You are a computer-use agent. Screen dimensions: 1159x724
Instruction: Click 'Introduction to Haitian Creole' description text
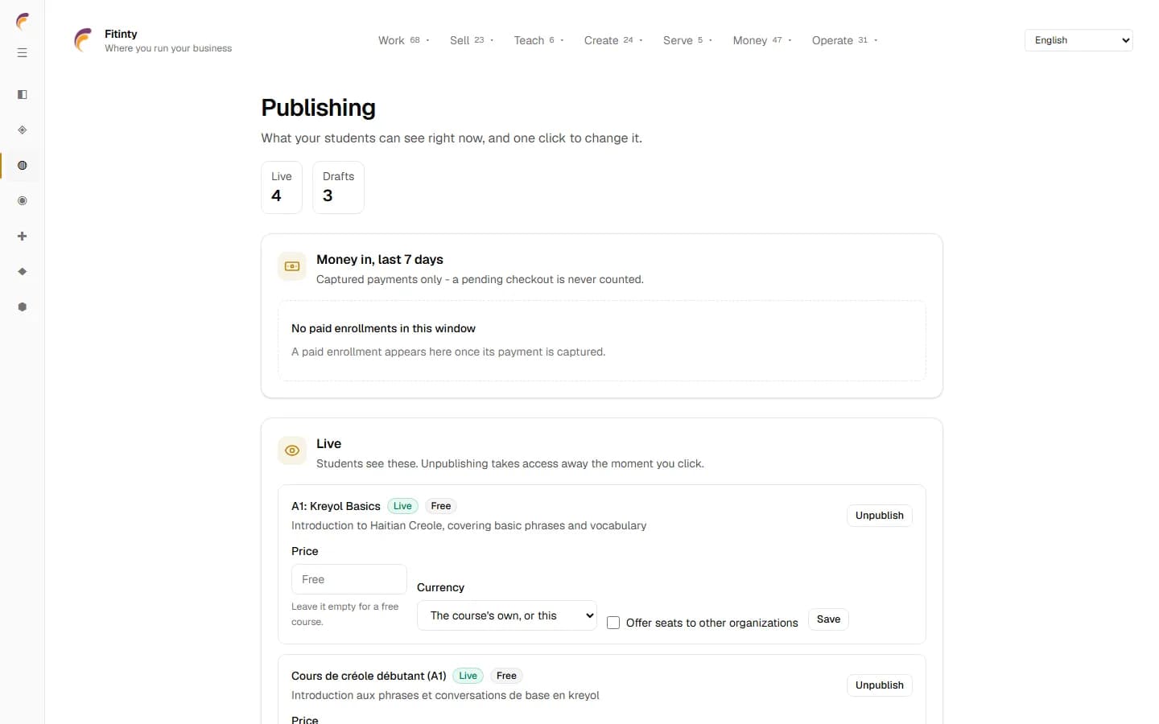(469, 525)
